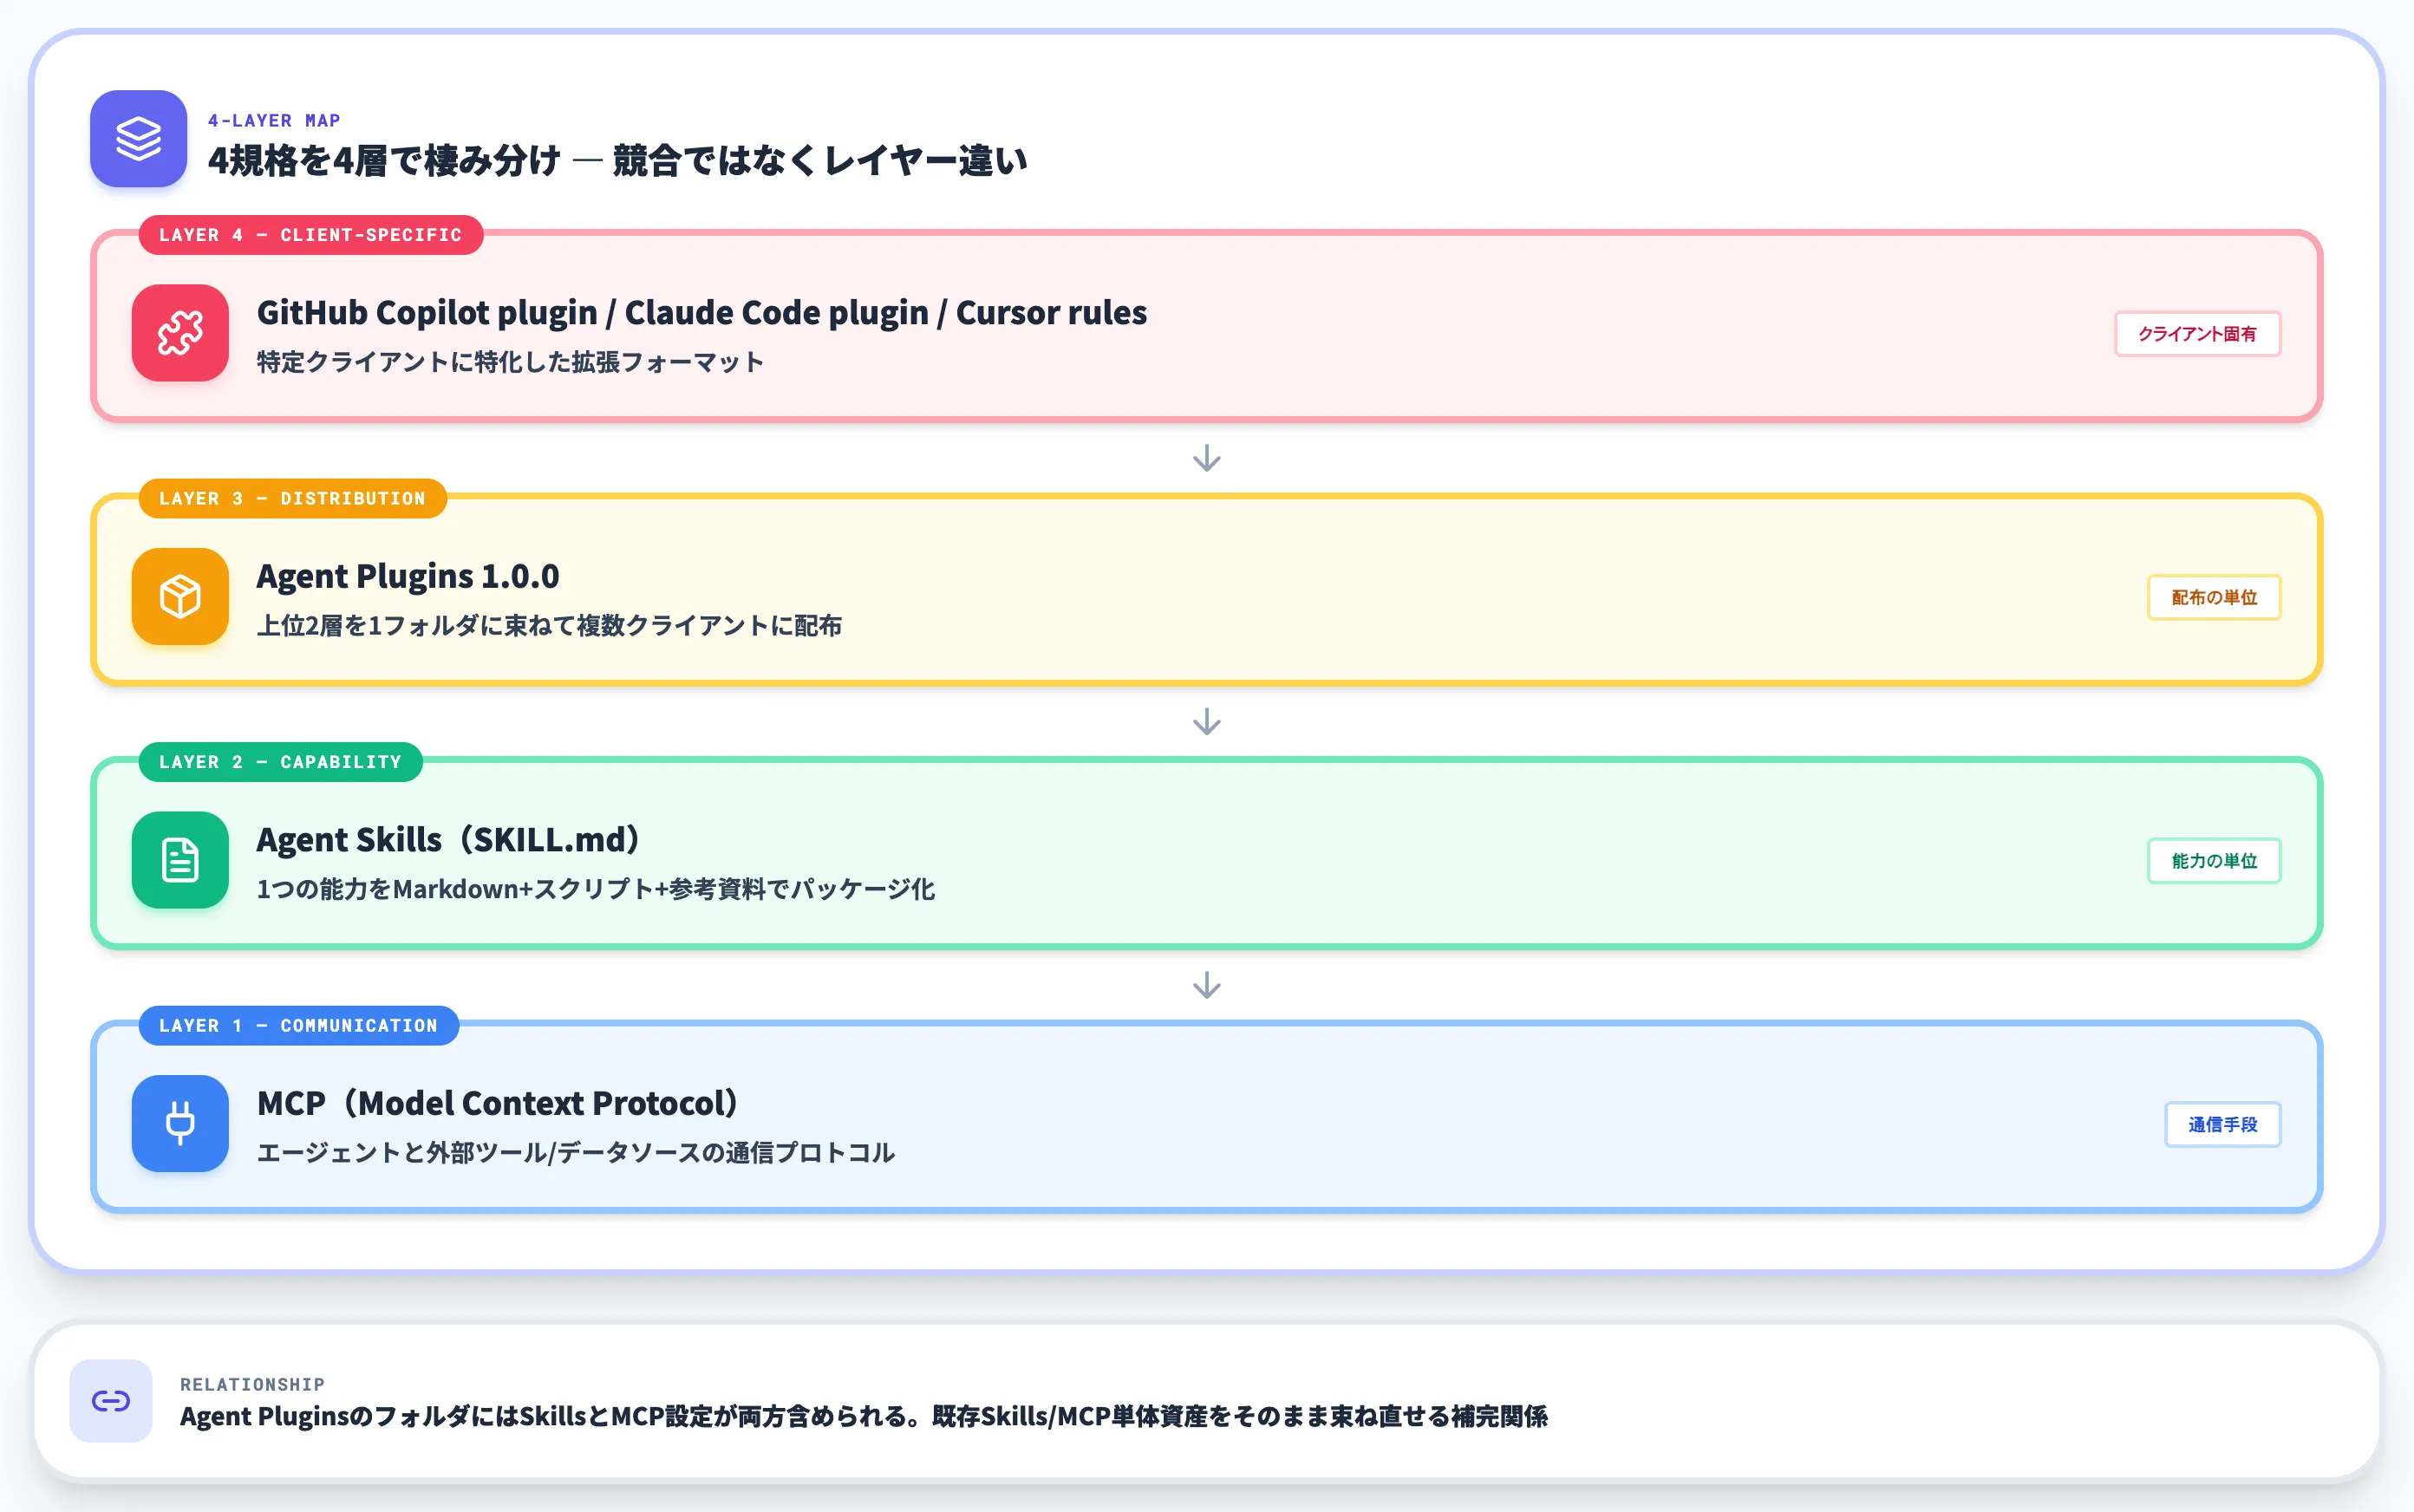Image resolution: width=2414 pixels, height=1512 pixels.
Task: Click the クライアント固有 tag
Action: [2197, 334]
